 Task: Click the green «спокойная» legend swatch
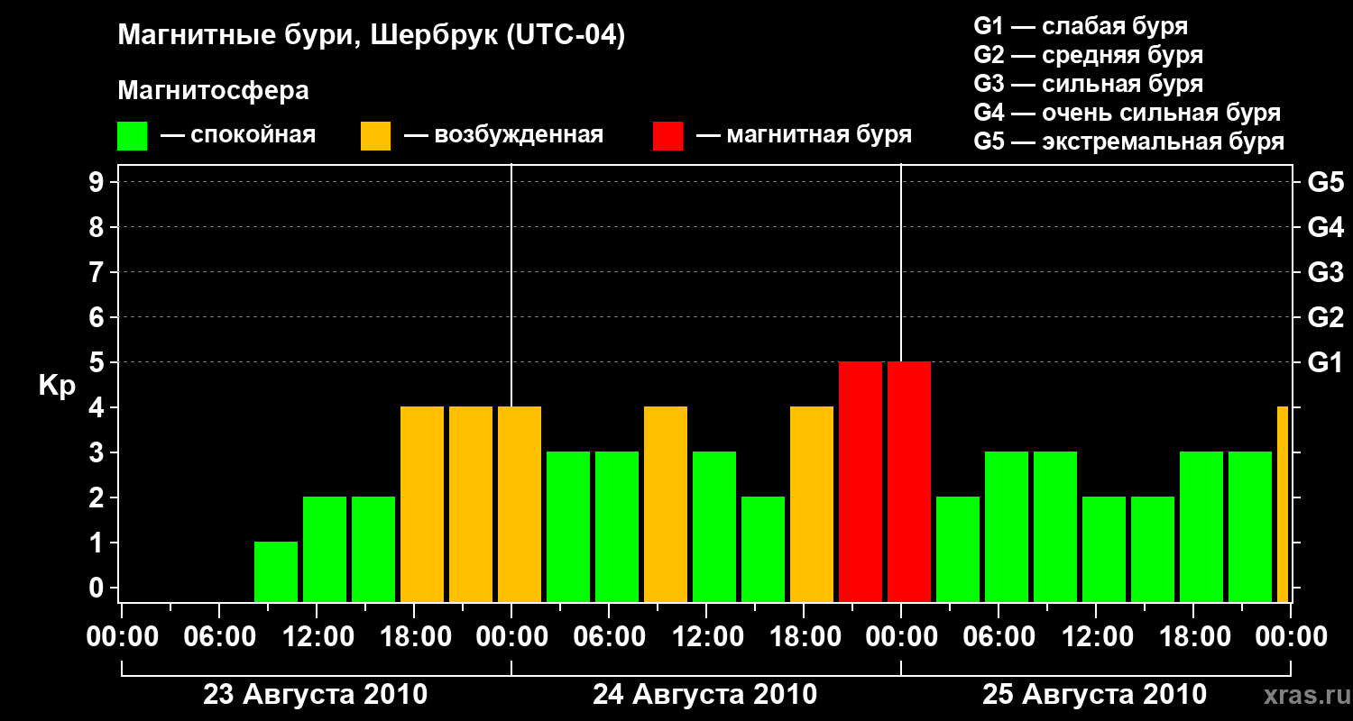132,136
